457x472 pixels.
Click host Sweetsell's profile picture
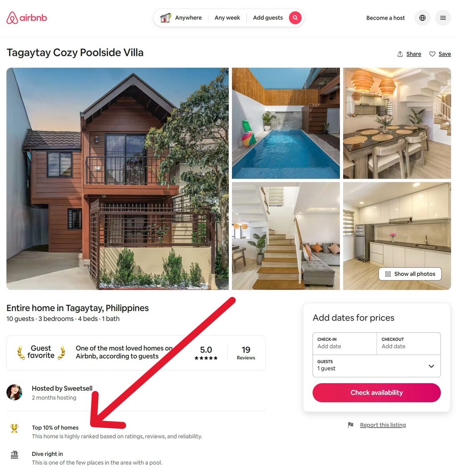pyautogui.click(x=14, y=392)
